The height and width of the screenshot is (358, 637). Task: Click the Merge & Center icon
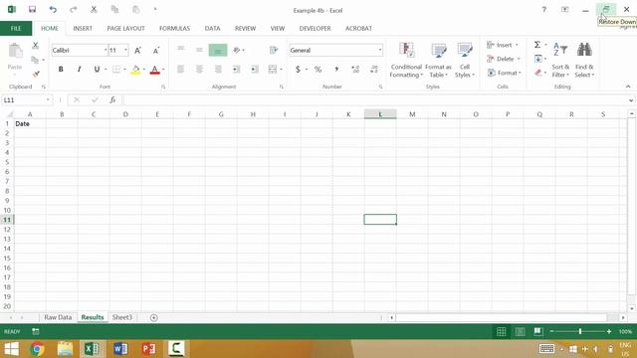[x=272, y=70]
